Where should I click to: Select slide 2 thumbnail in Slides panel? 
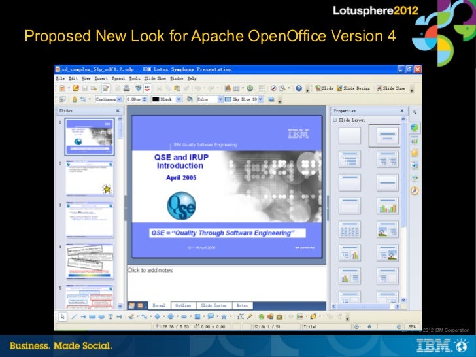tap(90, 178)
